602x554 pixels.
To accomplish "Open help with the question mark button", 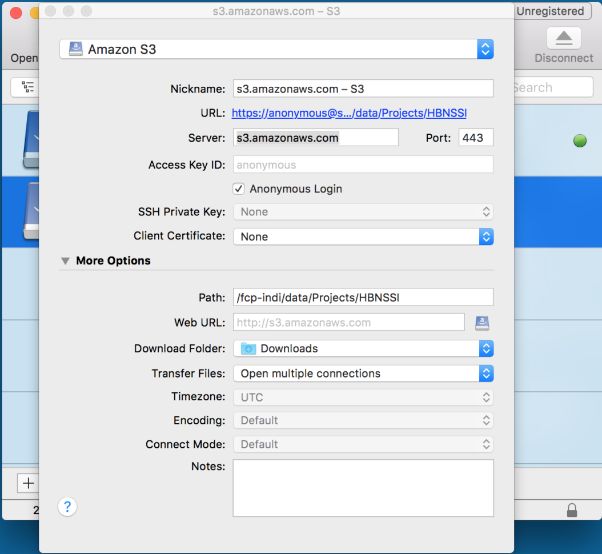I will pyautogui.click(x=67, y=507).
